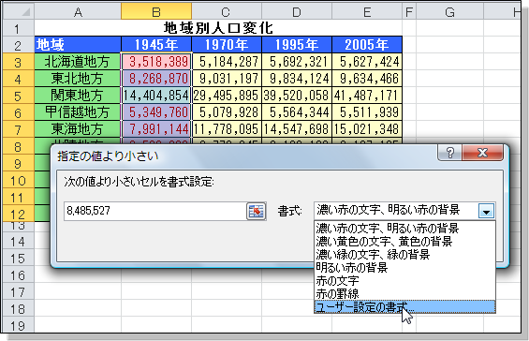Select column G header
This screenshot has width=529, height=341.
click(449, 11)
